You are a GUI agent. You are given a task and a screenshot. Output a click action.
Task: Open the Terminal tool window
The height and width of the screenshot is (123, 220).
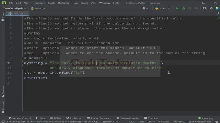point(151,118)
